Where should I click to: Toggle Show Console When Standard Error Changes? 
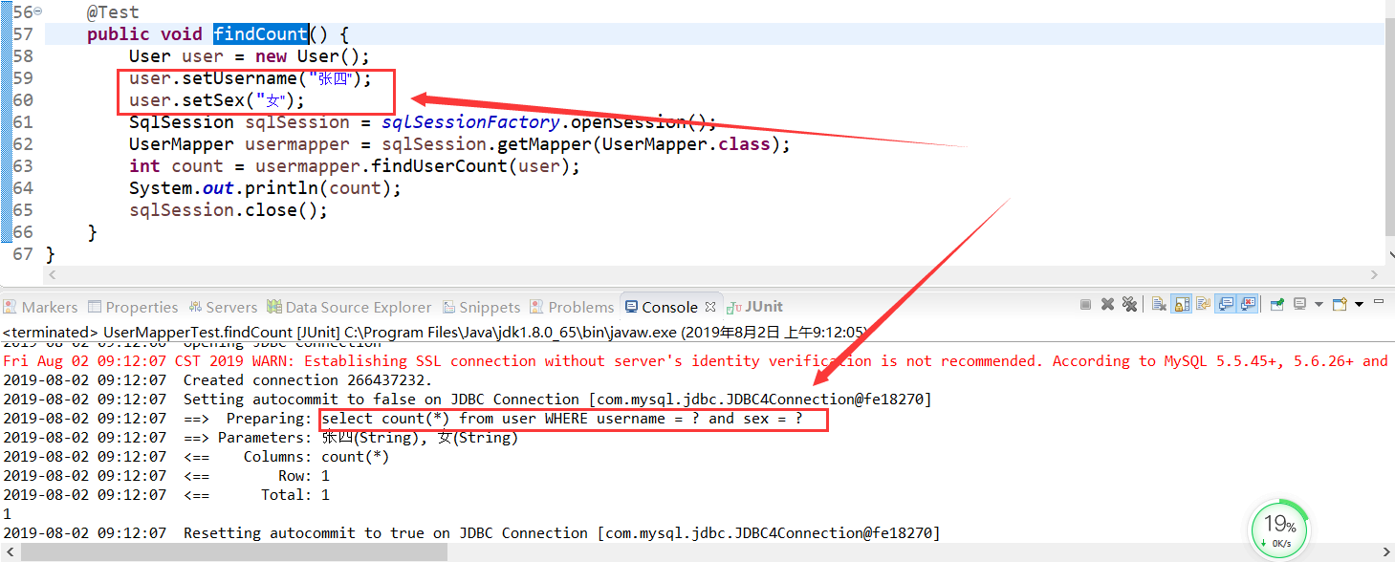pyautogui.click(x=1248, y=304)
